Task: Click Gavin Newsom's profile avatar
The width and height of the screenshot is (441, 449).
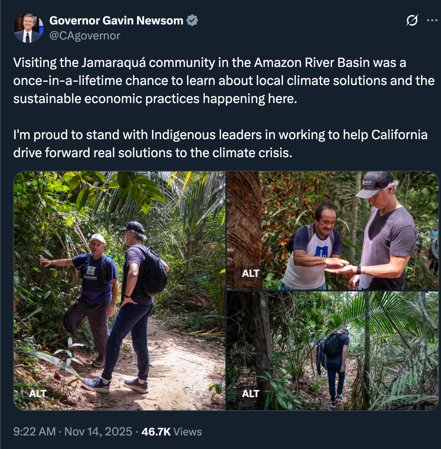Action: (28, 28)
